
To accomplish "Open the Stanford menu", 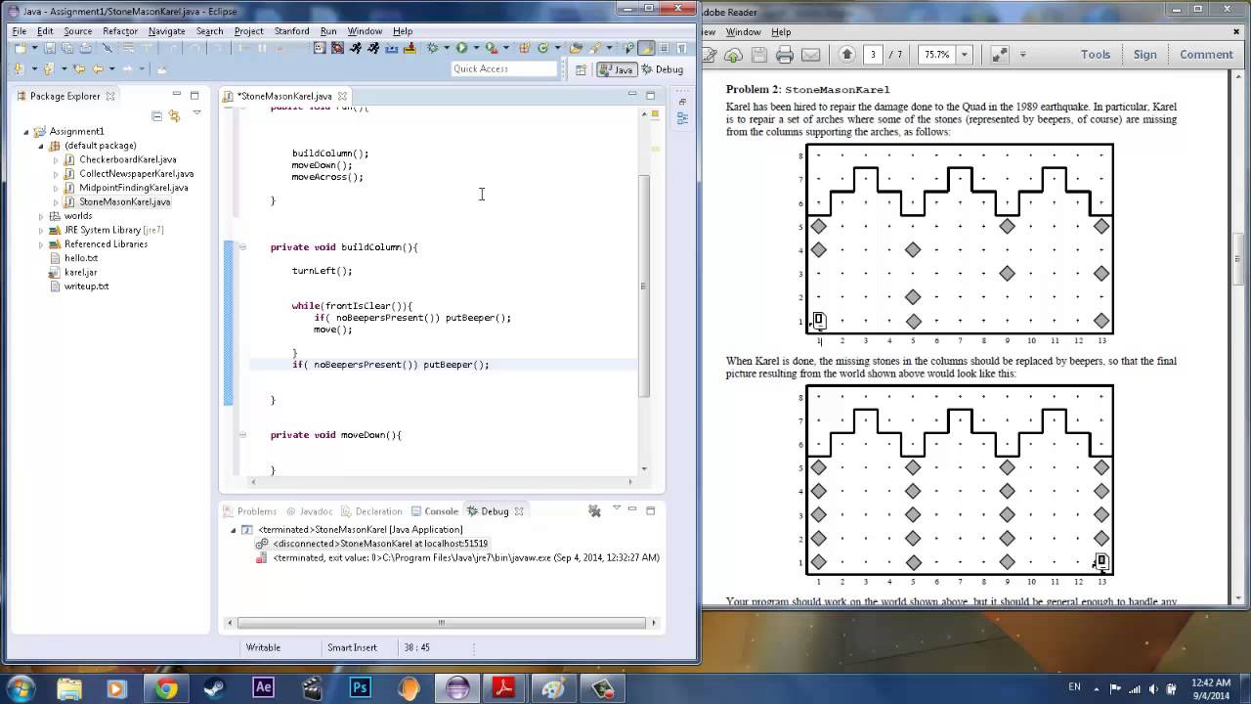I will coord(291,31).
